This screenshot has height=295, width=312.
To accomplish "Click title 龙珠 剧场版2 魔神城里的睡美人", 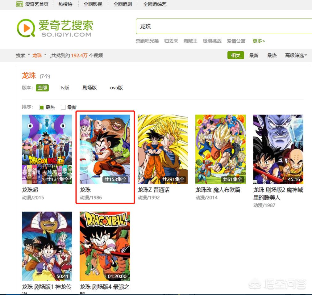I will pyautogui.click(x=278, y=194).
